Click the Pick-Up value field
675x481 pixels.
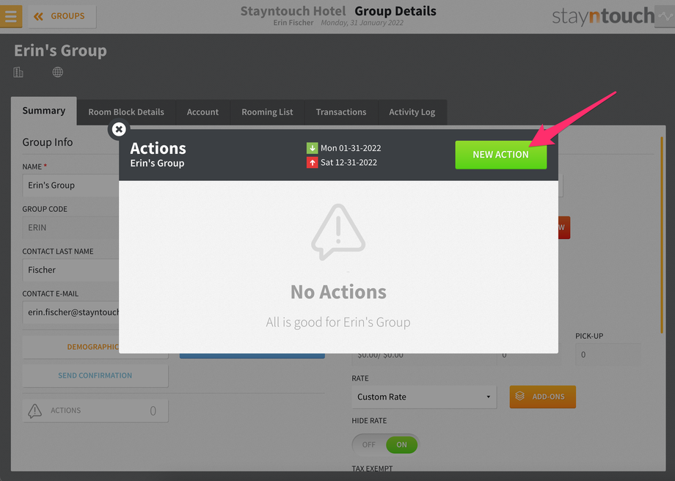pos(608,355)
